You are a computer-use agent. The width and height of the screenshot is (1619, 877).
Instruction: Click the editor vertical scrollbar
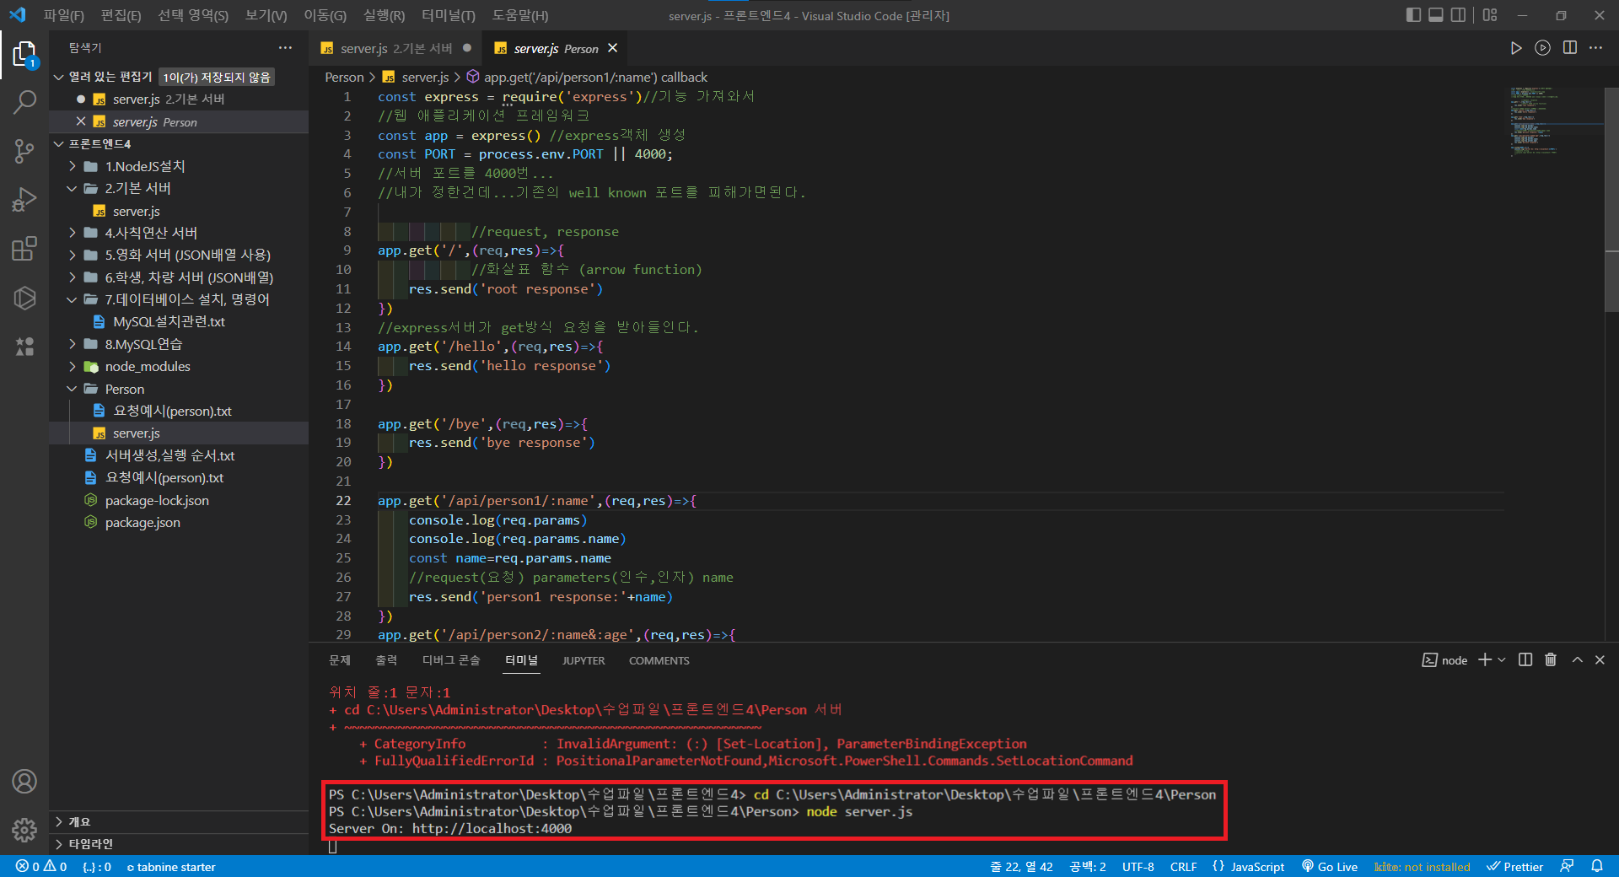coord(1611,198)
